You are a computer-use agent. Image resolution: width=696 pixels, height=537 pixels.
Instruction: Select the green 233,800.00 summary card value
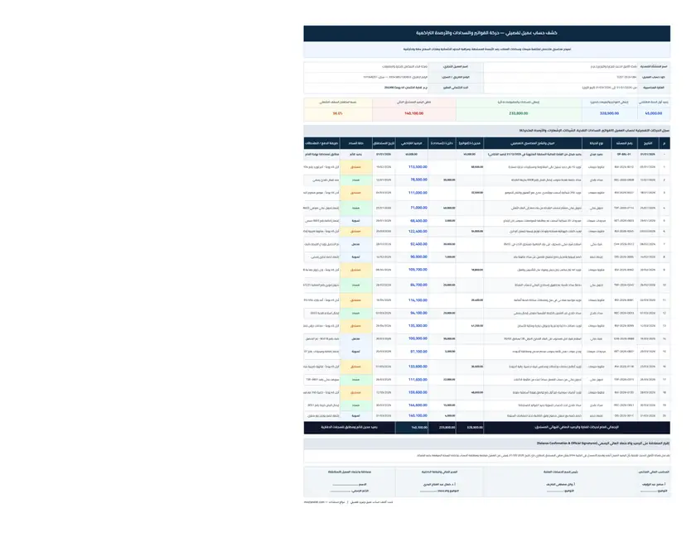coord(519,113)
